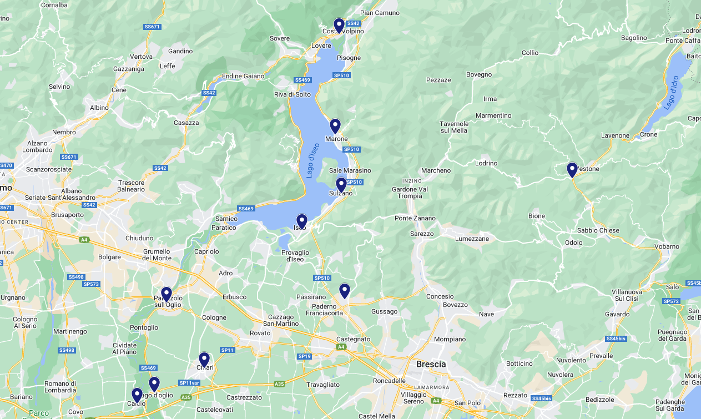Click the A4 highway shield near Castegnato
This screenshot has height=419, width=701.
click(x=341, y=347)
